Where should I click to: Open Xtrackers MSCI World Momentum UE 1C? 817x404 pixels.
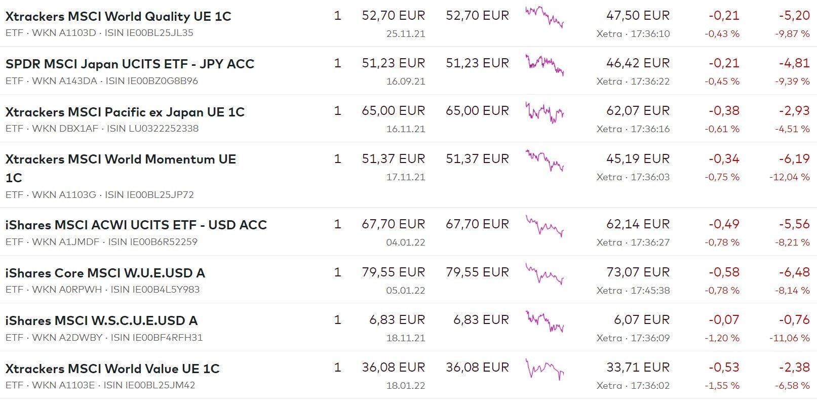tap(121, 159)
